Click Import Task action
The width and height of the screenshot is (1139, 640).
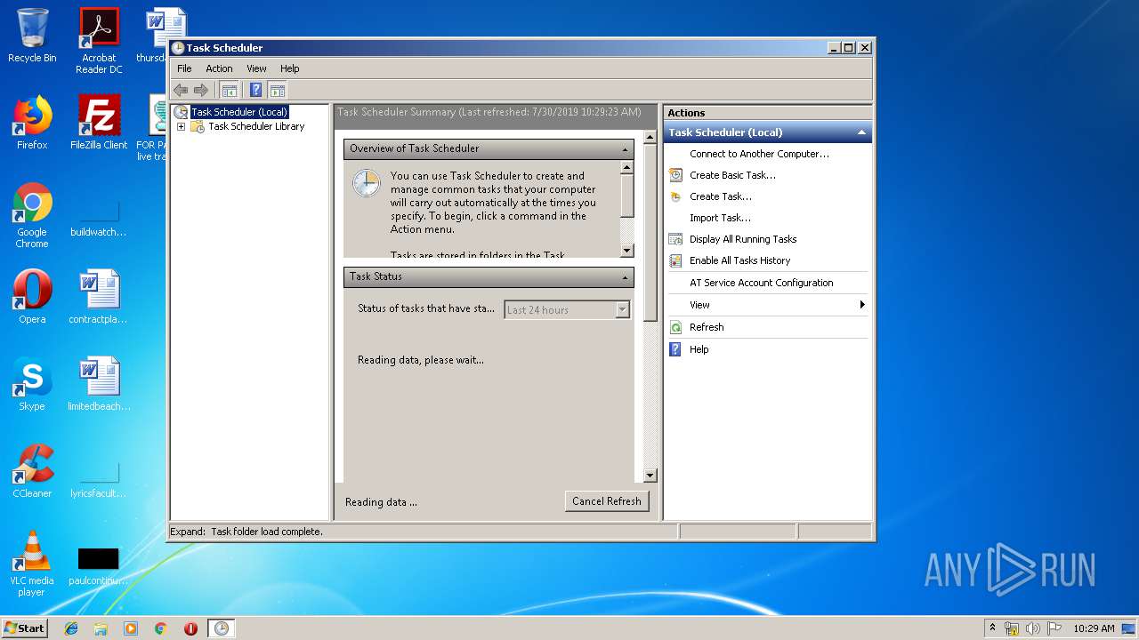[x=720, y=218]
